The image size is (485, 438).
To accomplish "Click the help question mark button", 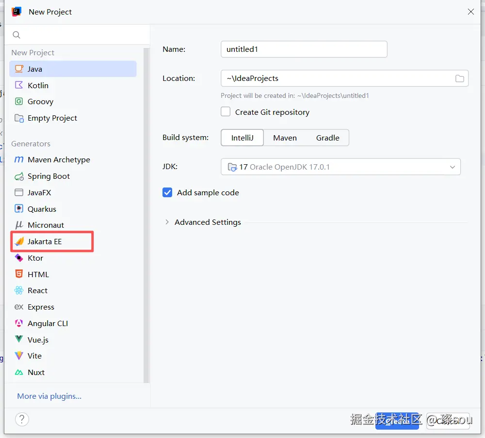I will pyautogui.click(x=22, y=419).
